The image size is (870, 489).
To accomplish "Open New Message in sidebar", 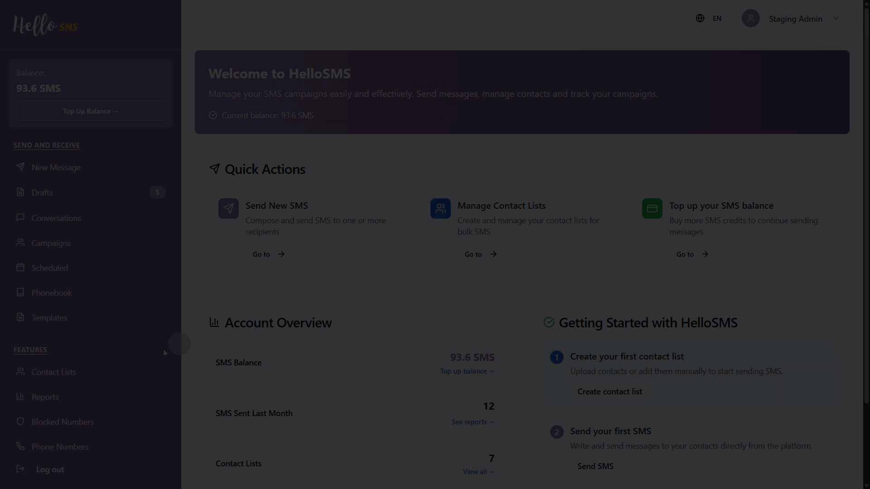I will coord(56,168).
